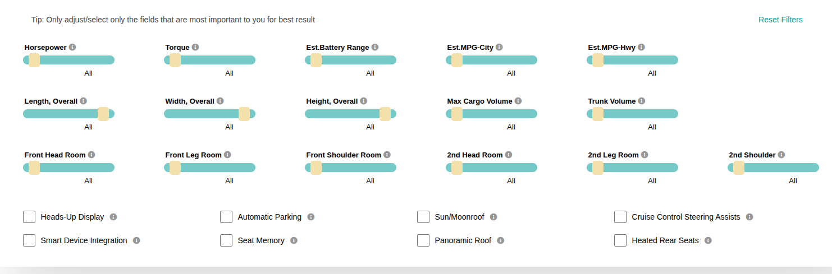Enable Smart Device Integration checkbox
Screen dimensions: 832x274
(x=29, y=240)
